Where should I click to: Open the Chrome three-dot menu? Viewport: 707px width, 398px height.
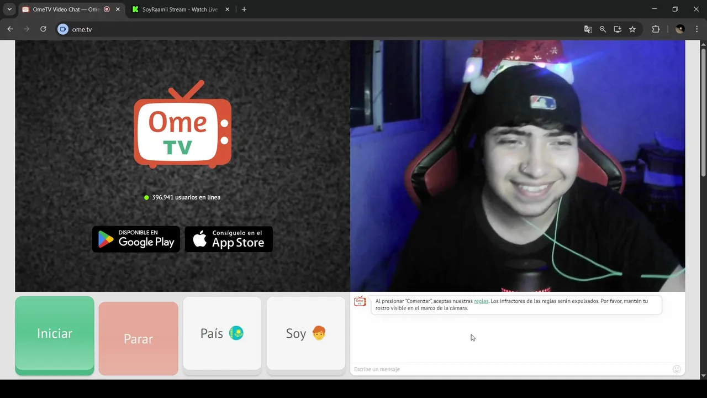(697, 29)
